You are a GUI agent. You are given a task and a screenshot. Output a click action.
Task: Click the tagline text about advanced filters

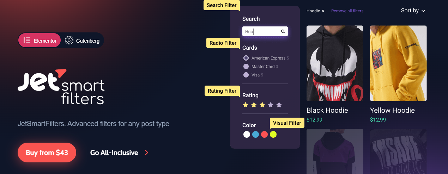coord(93,124)
